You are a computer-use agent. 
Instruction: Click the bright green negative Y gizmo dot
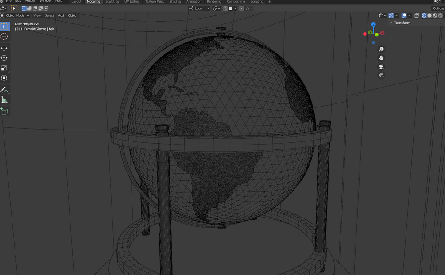377,34
